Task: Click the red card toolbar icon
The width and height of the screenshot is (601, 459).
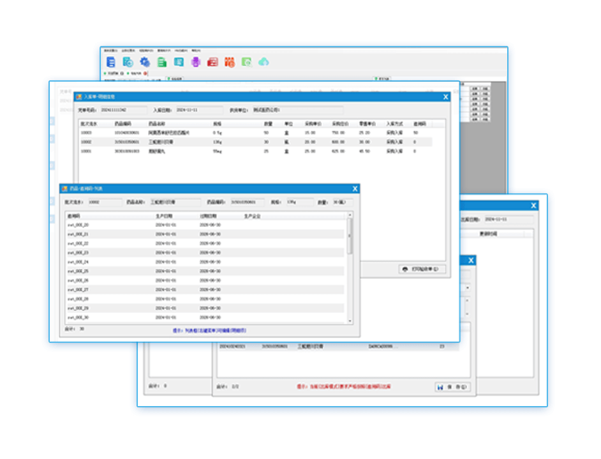Action: coord(213,62)
